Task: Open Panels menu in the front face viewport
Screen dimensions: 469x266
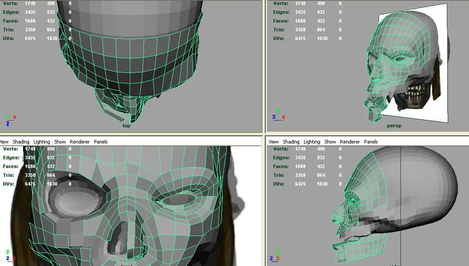Action: point(101,142)
